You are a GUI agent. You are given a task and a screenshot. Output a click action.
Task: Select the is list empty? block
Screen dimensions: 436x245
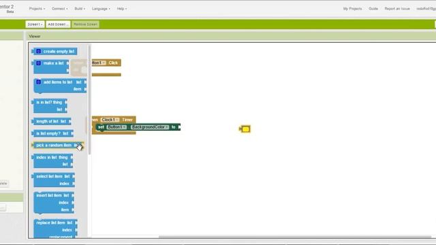[53, 133]
